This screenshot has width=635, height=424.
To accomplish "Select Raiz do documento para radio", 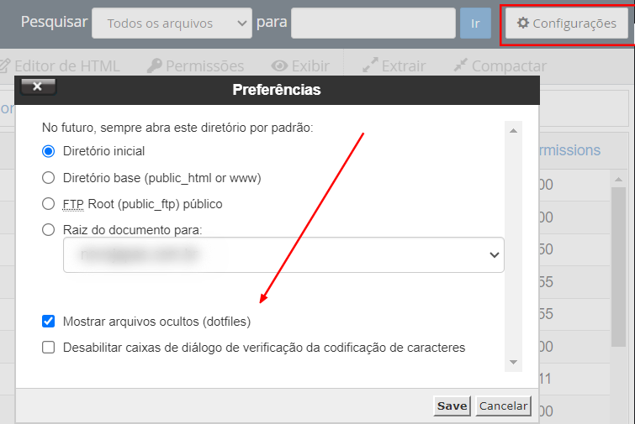I will click(49, 230).
